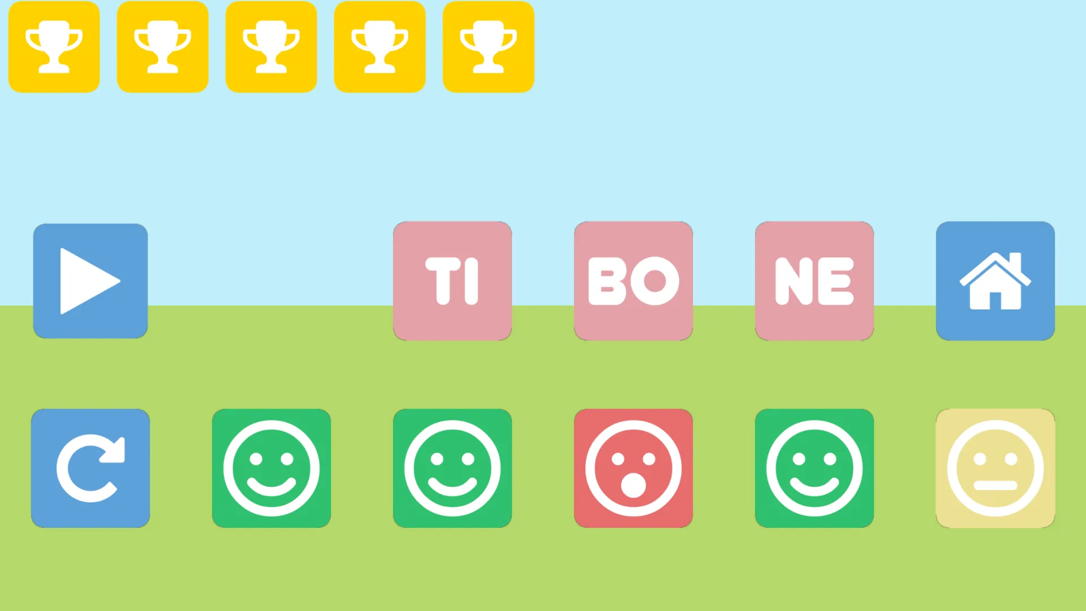Select the second trophy achievement
Viewport: 1086px width, 611px height.
[x=162, y=47]
